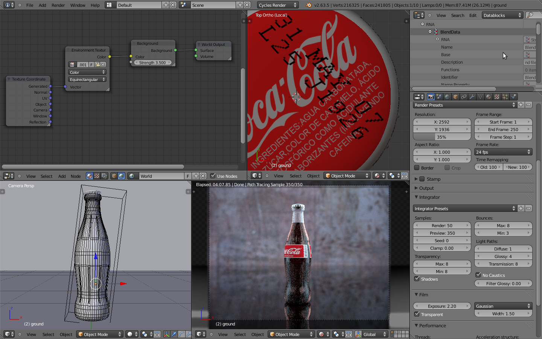Screen dimensions: 542x339
Task: Open the Cycles Render engine dropdown
Action: 278,5
